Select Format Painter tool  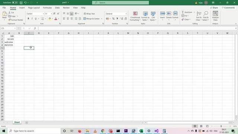[16, 20]
